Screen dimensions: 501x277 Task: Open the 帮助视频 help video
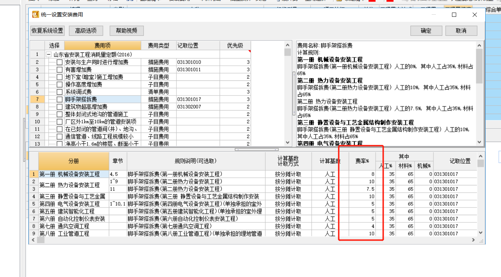(126, 31)
